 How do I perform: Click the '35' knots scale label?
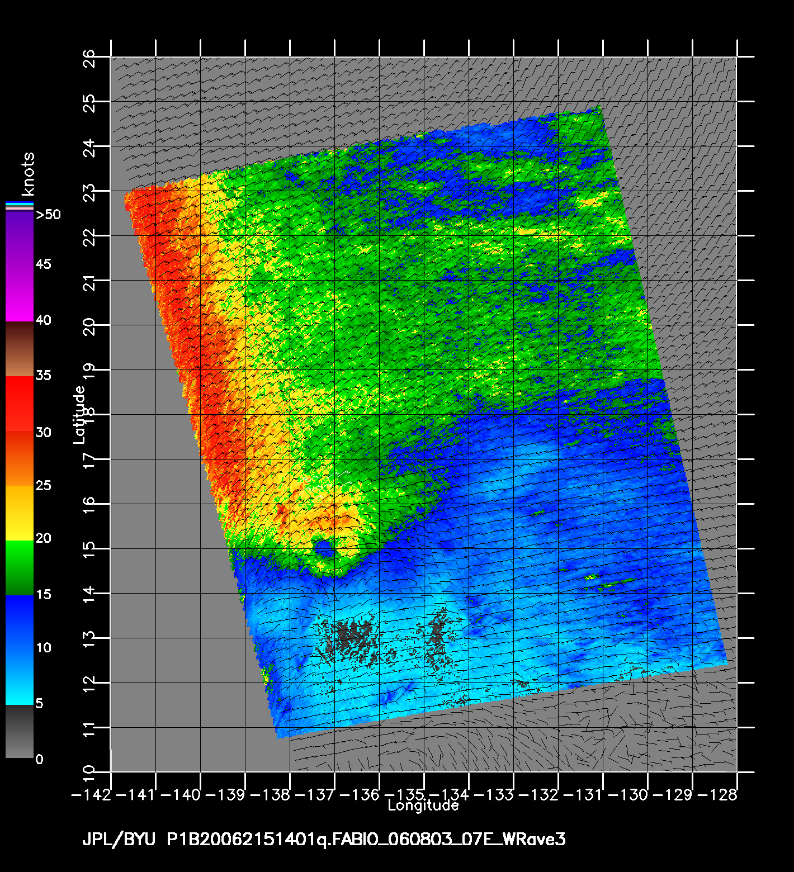tap(44, 375)
